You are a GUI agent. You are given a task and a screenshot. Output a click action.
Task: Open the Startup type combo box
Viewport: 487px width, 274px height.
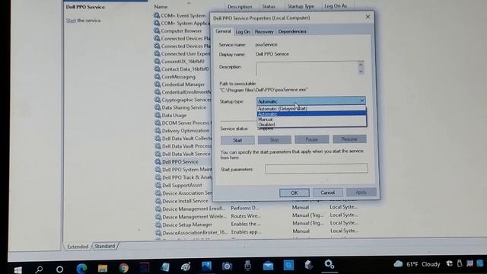click(x=311, y=101)
